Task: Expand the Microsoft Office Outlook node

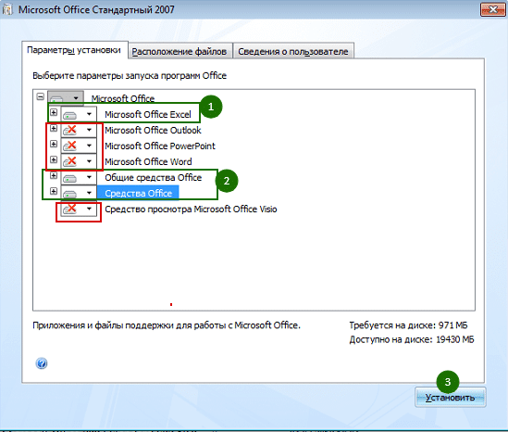Action: (x=54, y=128)
